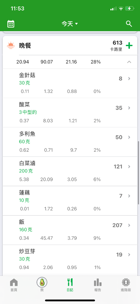Open the calendar icon in header
This screenshot has height=304, width=140.
pyautogui.click(x=11, y=24)
